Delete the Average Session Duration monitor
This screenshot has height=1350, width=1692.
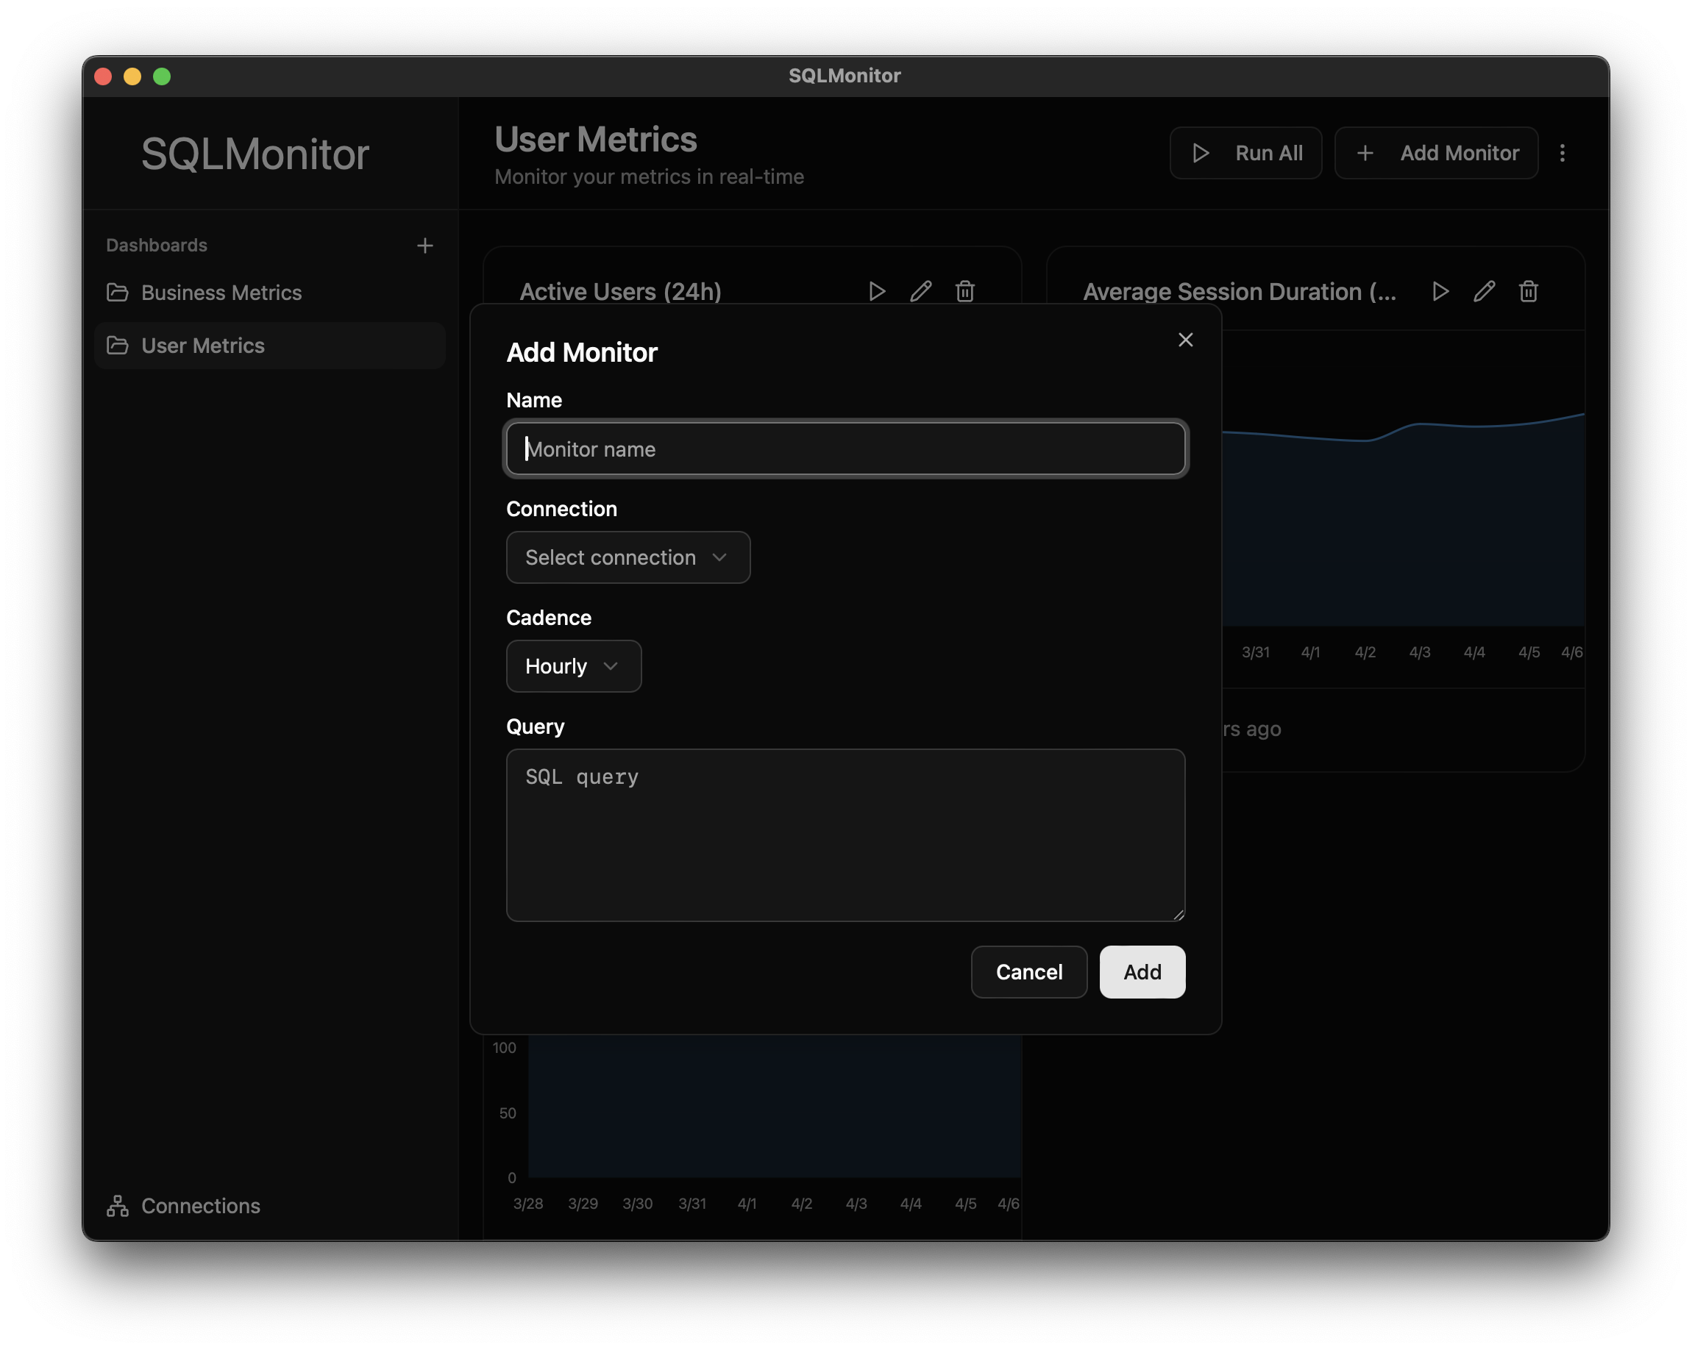1528,292
